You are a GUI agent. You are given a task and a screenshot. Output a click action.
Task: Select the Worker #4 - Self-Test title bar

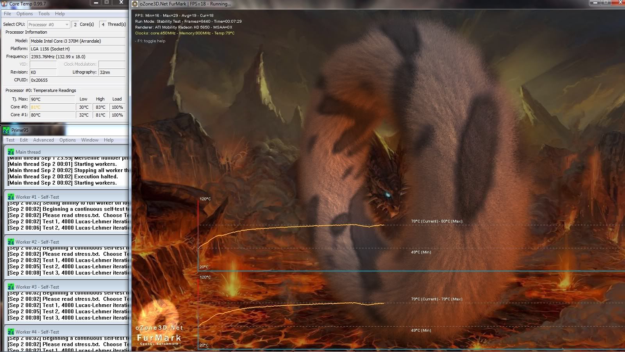pyautogui.click(x=67, y=332)
